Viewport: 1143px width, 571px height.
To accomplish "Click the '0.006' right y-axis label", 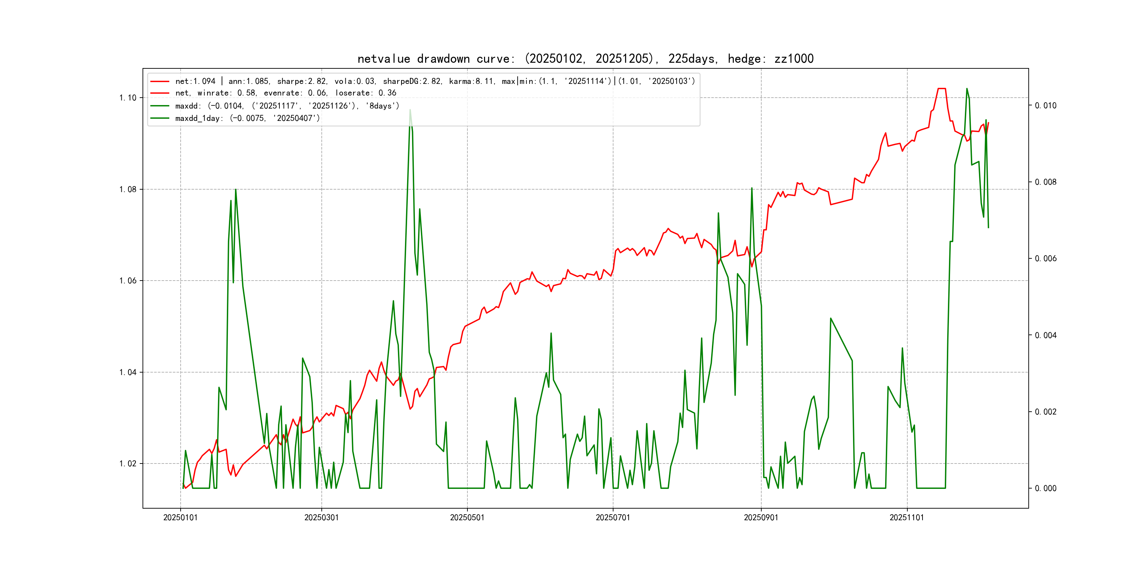I will 1045,258.
